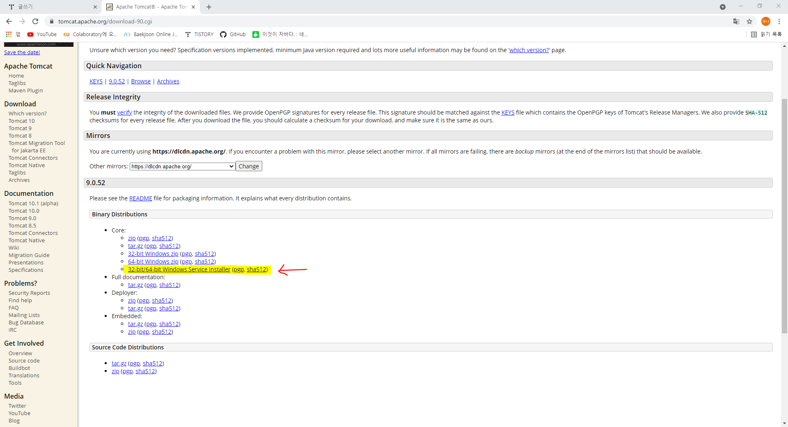This screenshot has height=427, width=788.
Task: Download the 32-bit/64-bit Windows Service Installer
Action: click(179, 269)
